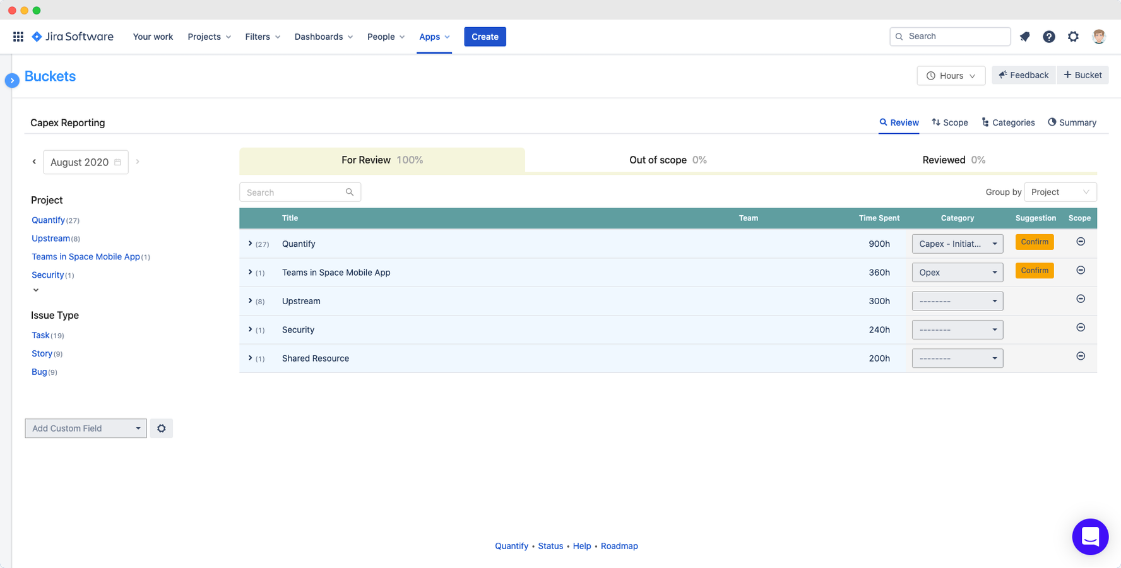Viewport: 1121px width, 568px height.
Task: Go to the next month arrow
Action: coord(138,162)
